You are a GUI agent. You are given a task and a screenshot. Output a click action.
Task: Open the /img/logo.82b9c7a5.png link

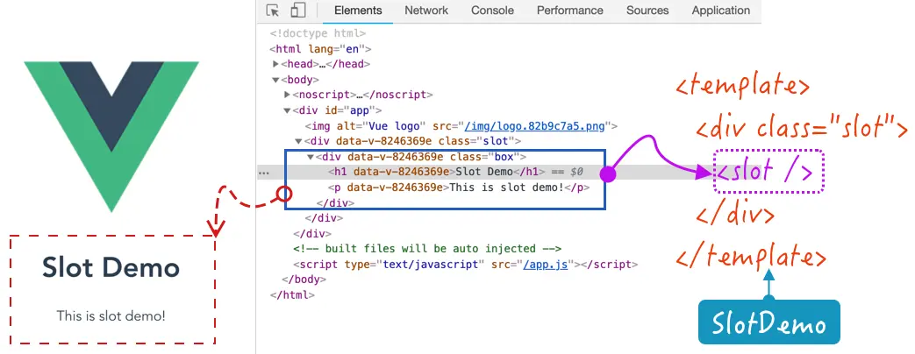point(535,125)
